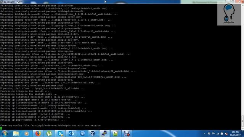This screenshot has width=244, height=137.
Task: Click the 'Unpacking libkrb5-dev' line
Action: (57, 8)
